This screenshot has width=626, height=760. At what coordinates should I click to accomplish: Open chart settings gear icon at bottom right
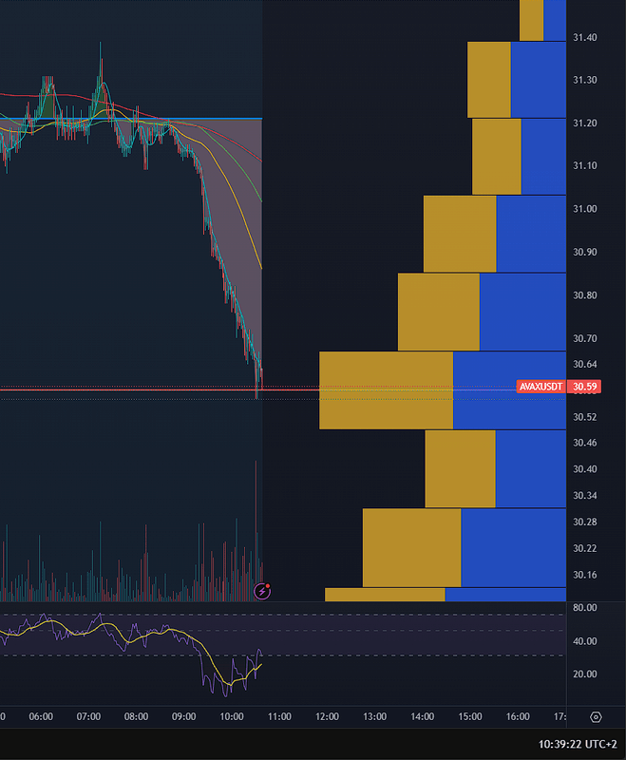click(x=596, y=717)
